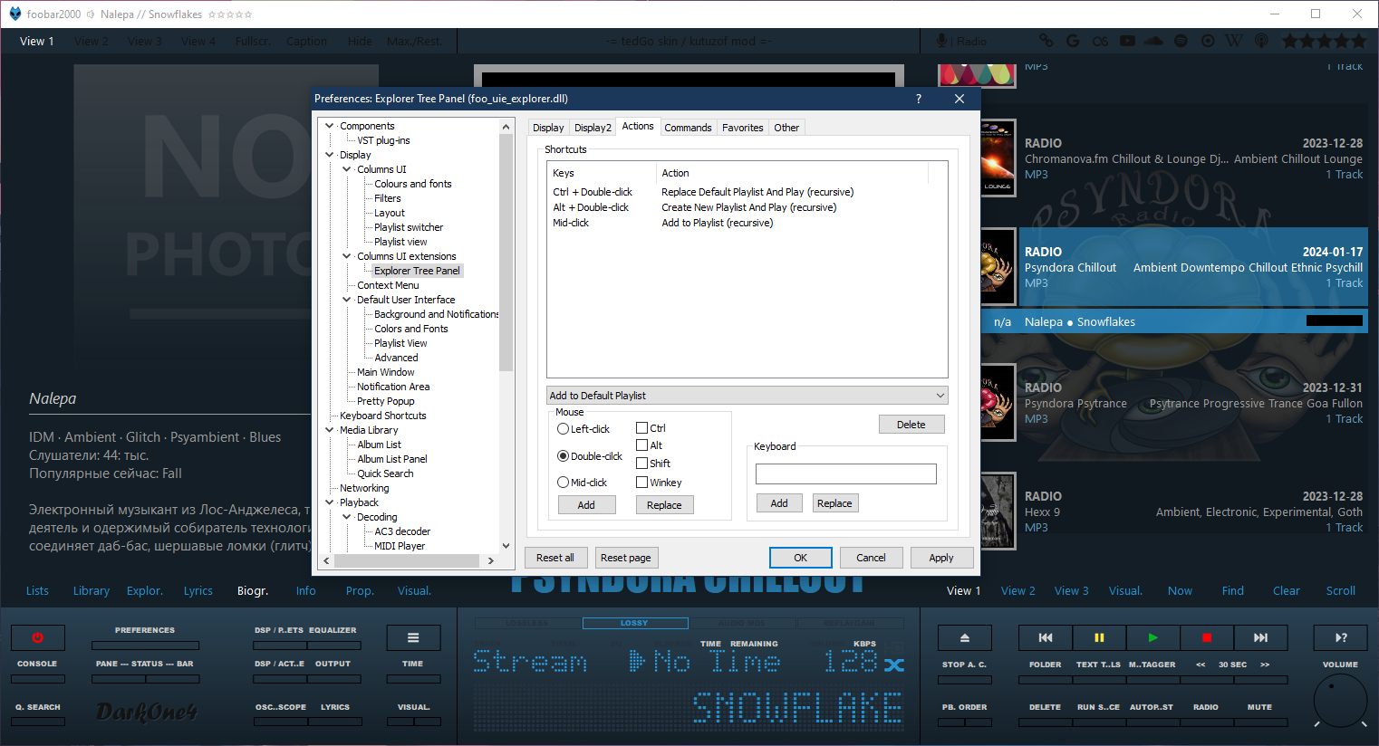Collapse the Components tree node
Screen dimensions: 1379x746
(330, 126)
